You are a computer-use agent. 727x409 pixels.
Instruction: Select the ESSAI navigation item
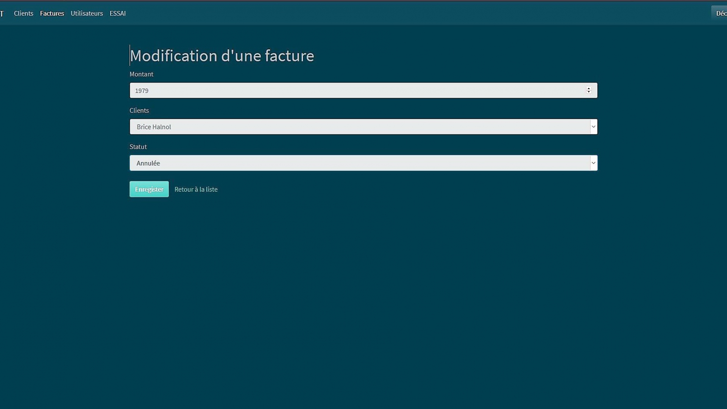[117, 13]
